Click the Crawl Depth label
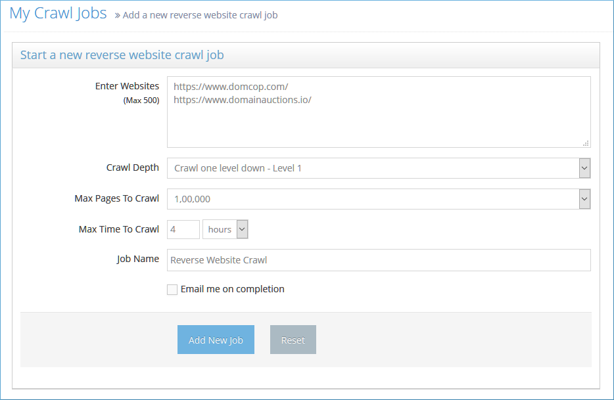The height and width of the screenshot is (400, 614). [x=132, y=168]
